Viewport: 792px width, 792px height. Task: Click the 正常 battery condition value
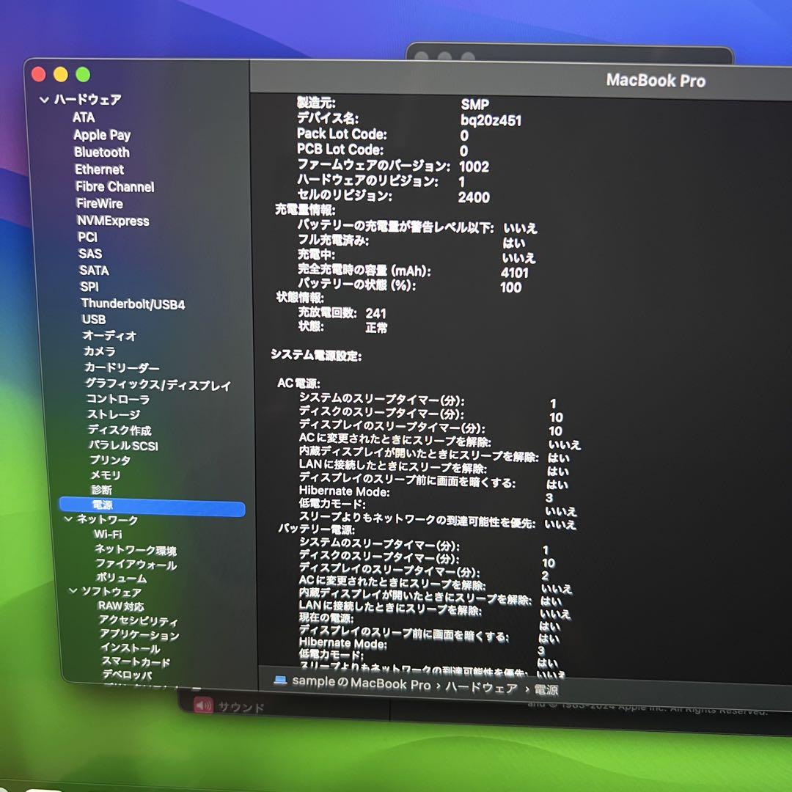pos(376,328)
